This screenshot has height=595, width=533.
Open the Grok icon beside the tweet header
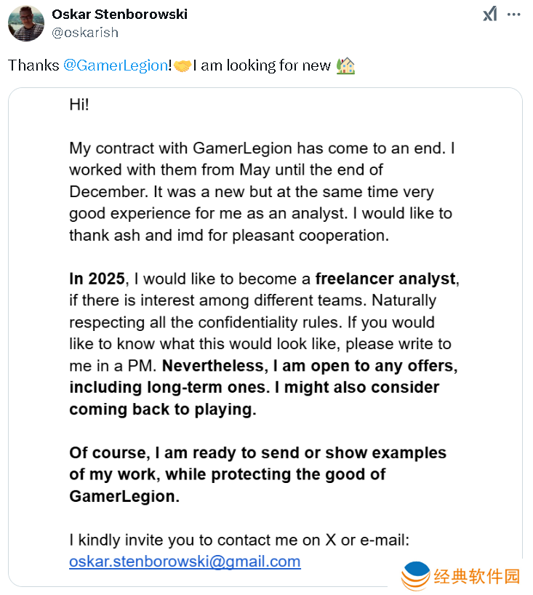[x=490, y=15]
